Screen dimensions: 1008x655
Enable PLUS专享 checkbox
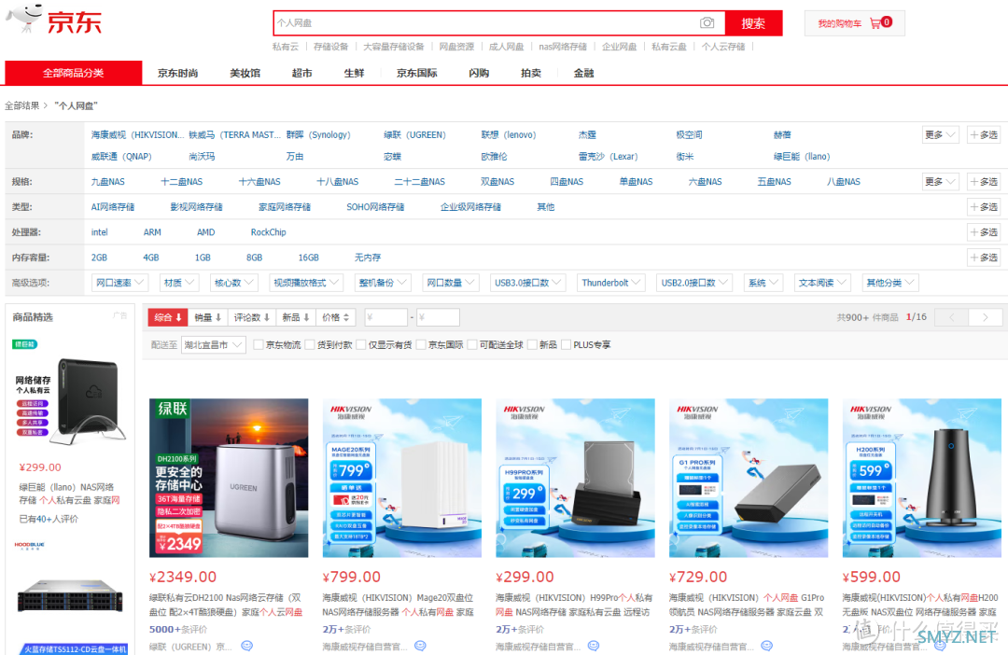[567, 345]
